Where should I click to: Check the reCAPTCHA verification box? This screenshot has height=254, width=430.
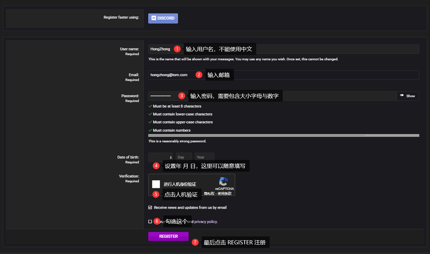[156, 184]
